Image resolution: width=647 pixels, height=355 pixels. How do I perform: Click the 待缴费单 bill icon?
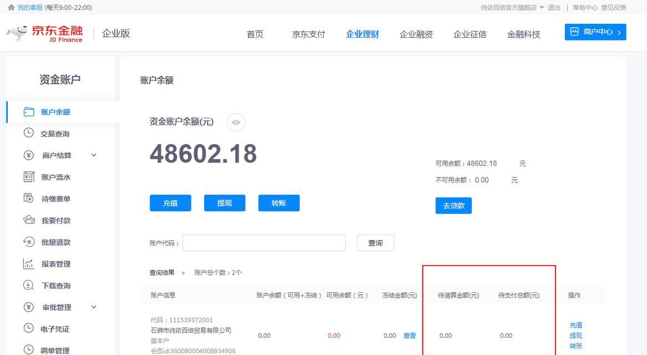[28, 199]
